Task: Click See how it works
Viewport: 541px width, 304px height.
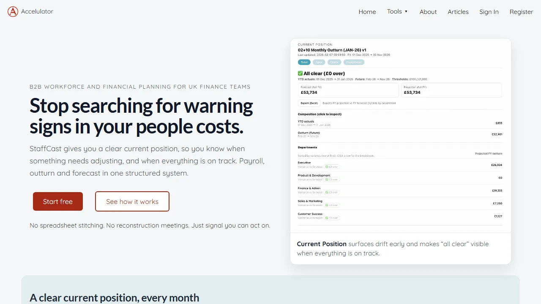Action: click(x=132, y=201)
